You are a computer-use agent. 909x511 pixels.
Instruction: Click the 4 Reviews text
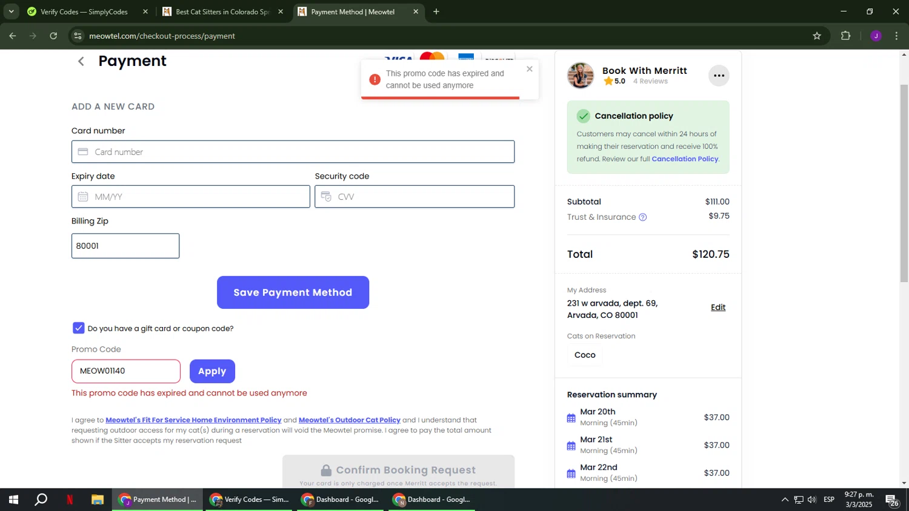[x=650, y=81]
